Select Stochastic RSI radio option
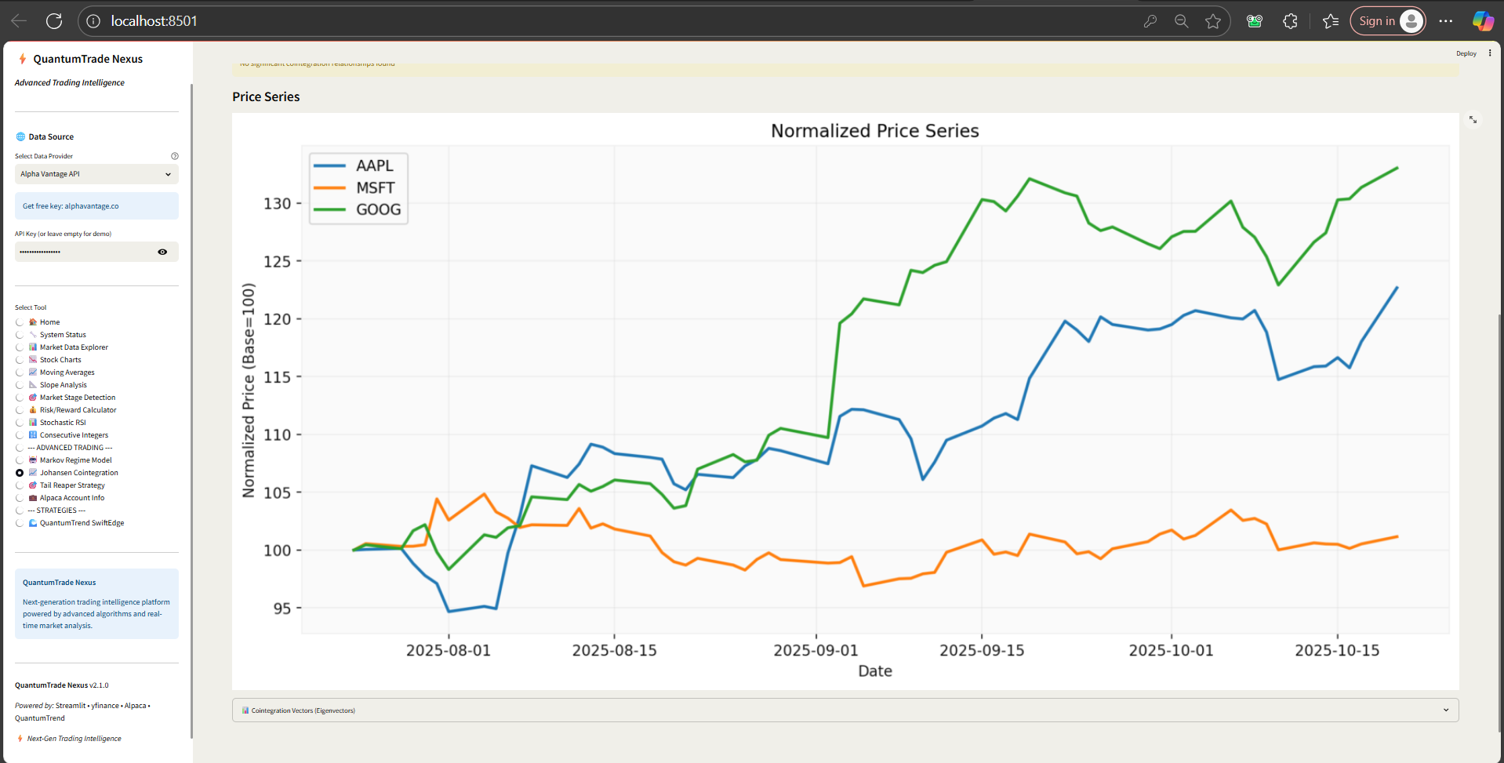This screenshot has width=1504, height=763. 20,423
